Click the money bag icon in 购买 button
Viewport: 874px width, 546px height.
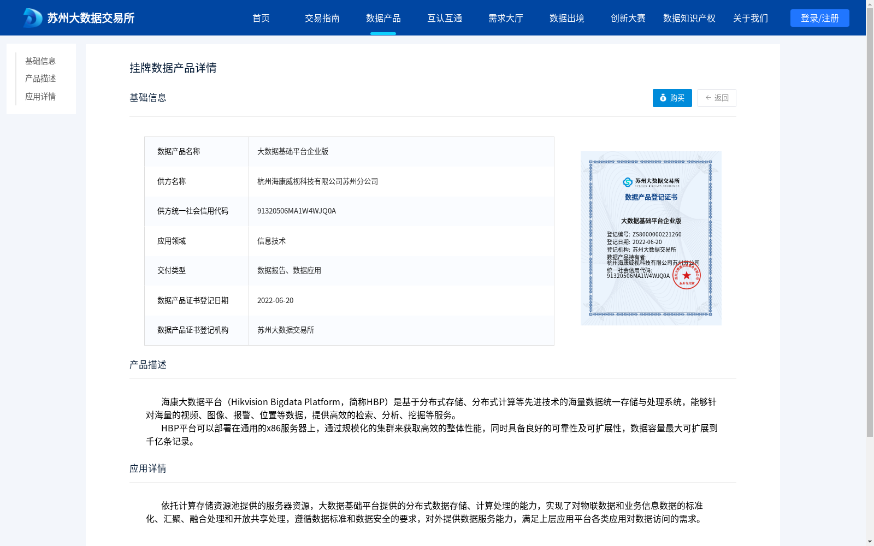coord(663,98)
